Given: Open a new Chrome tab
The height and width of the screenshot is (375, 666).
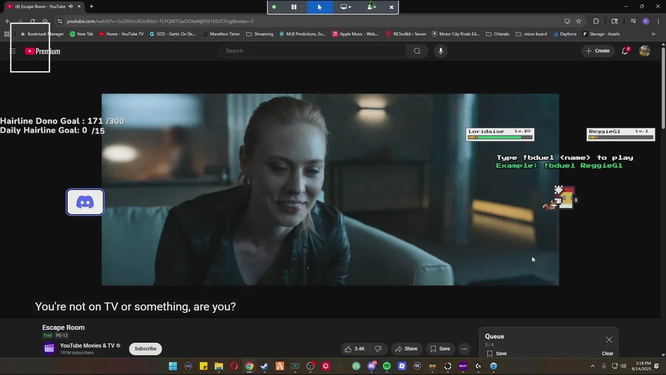Looking at the screenshot, I should click(x=92, y=6).
